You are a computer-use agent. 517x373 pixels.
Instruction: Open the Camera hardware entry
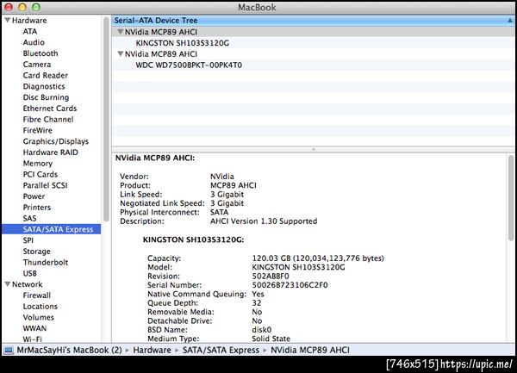(37, 65)
